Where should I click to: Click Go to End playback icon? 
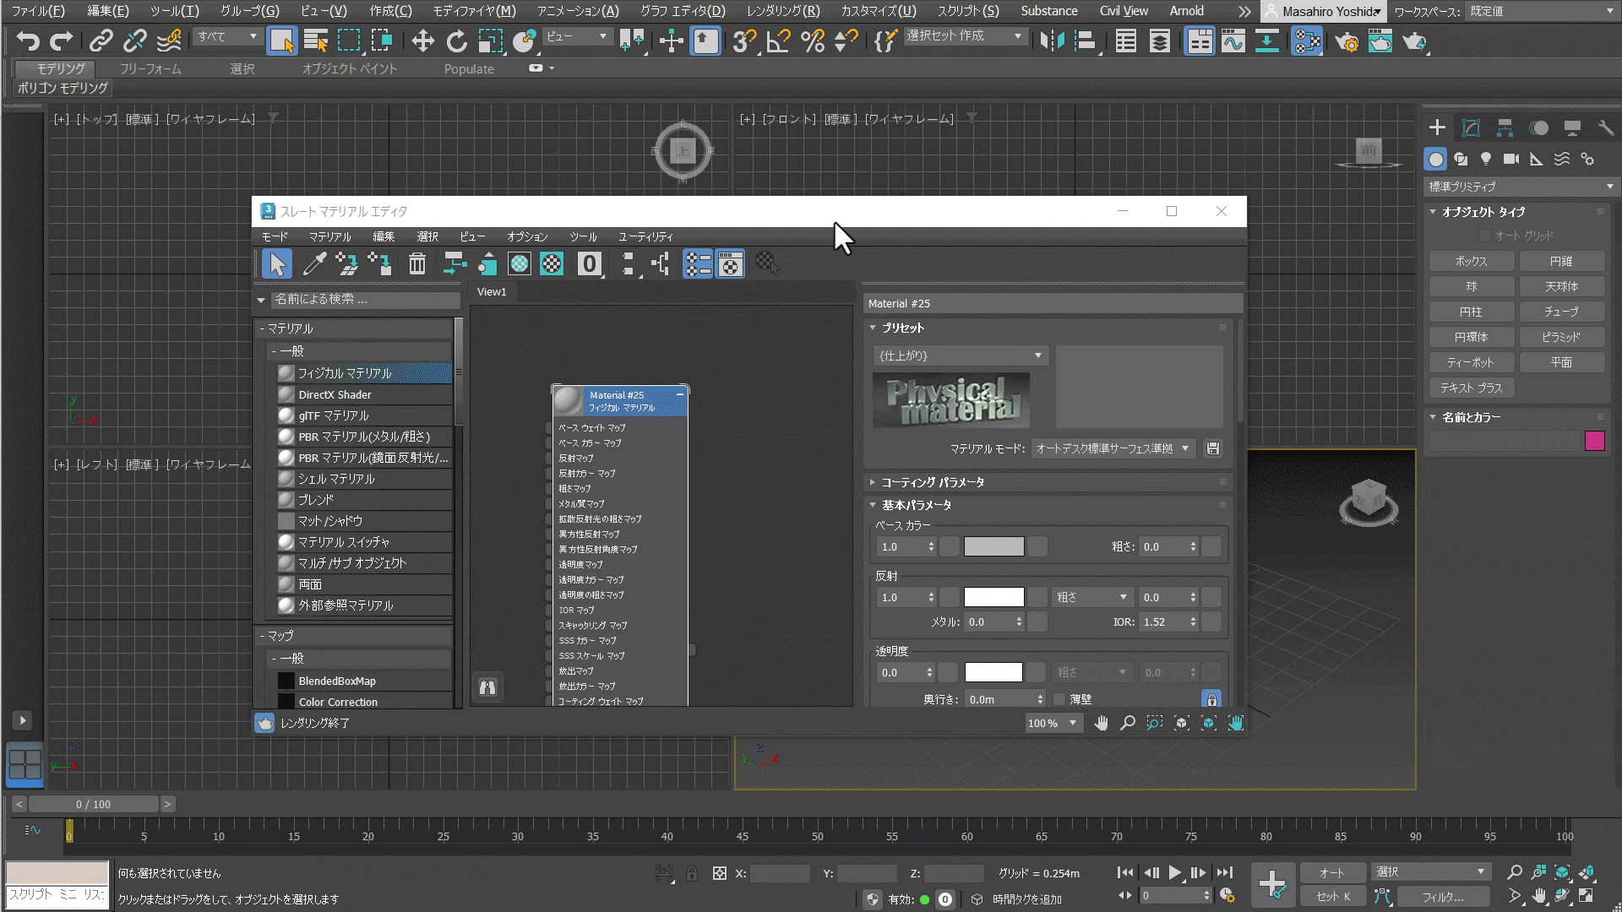click(1224, 872)
